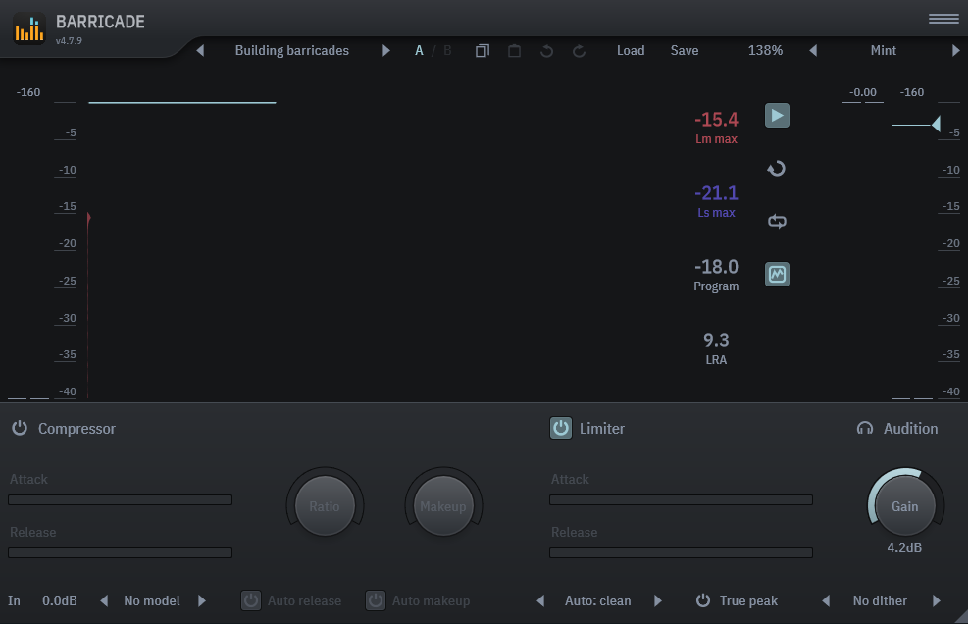Image resolution: width=968 pixels, height=624 pixels.
Task: Click the copy state icon
Action: pyautogui.click(x=483, y=51)
